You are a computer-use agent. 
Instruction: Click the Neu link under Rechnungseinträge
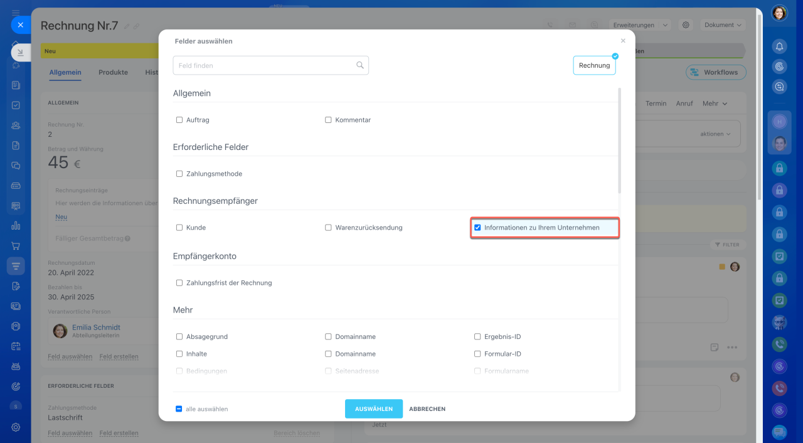(61, 217)
